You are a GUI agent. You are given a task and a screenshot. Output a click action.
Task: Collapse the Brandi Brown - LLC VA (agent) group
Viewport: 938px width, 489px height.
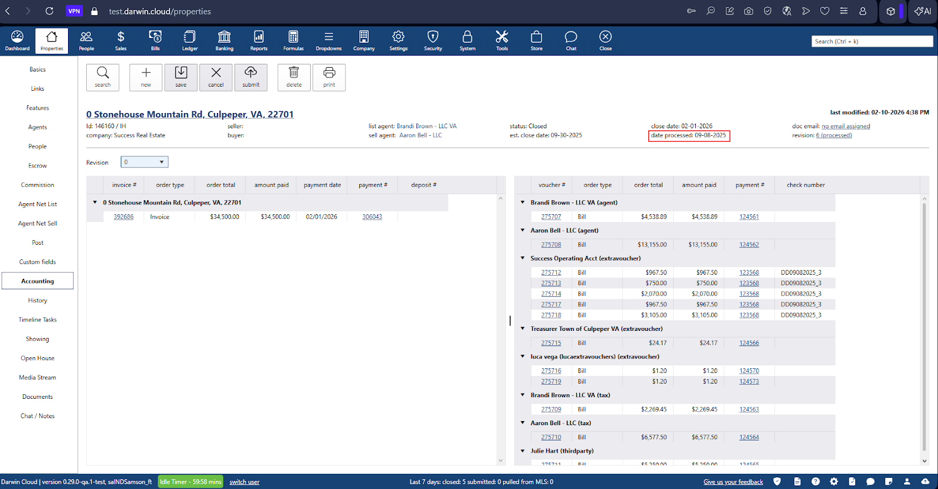click(523, 203)
